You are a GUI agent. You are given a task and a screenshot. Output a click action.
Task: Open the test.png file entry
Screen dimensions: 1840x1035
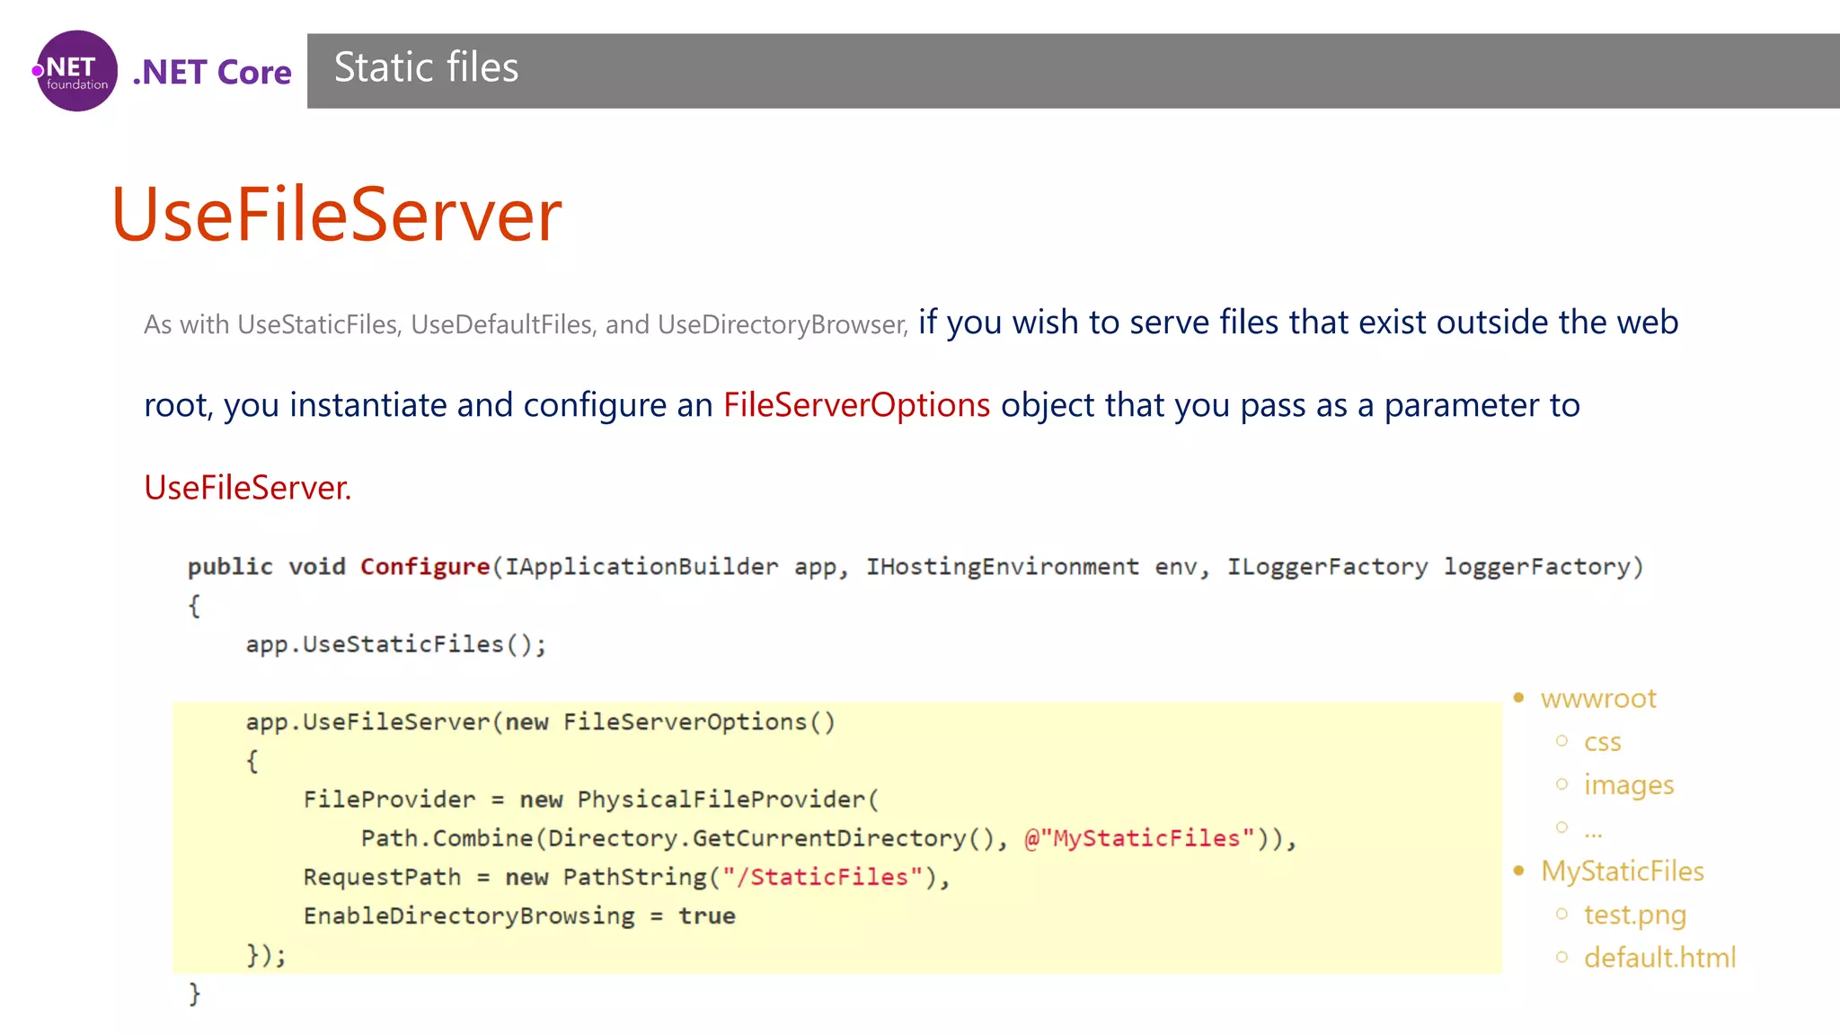pos(1634,915)
